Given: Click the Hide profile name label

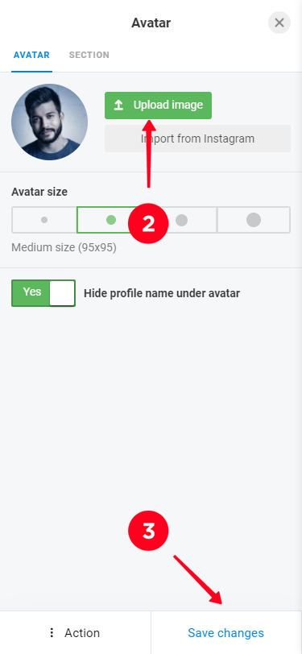Looking at the screenshot, I should tap(162, 293).
